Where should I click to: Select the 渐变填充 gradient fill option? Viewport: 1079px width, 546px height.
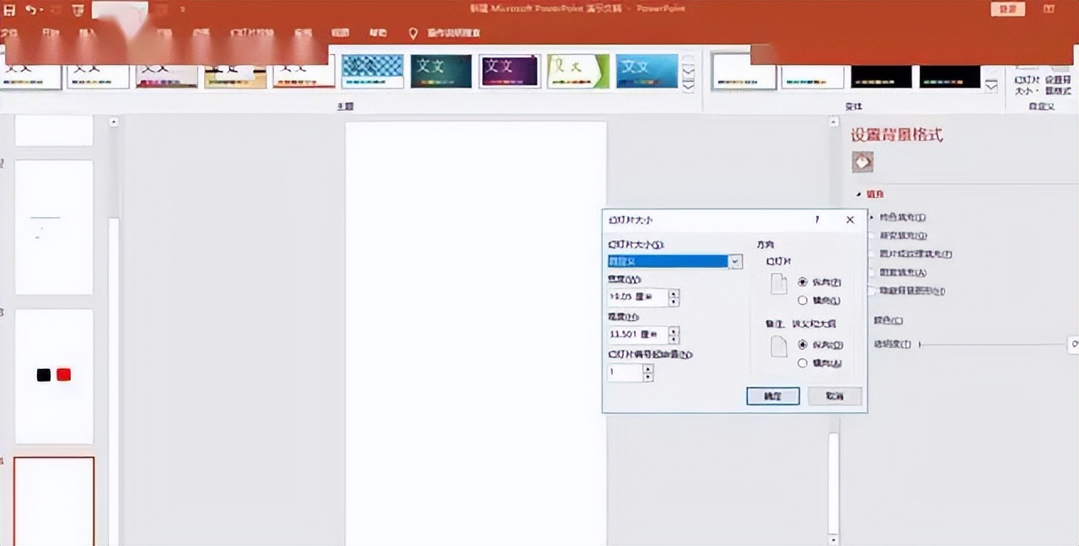872,235
